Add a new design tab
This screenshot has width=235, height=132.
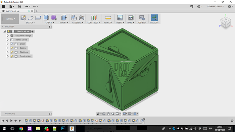(37, 11)
